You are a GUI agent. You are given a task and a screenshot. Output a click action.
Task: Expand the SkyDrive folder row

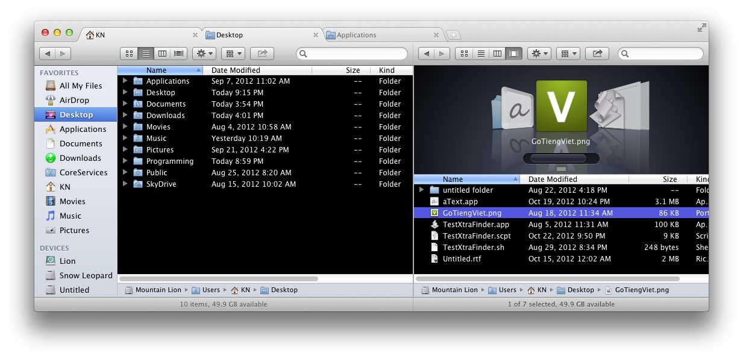pyautogui.click(x=125, y=184)
